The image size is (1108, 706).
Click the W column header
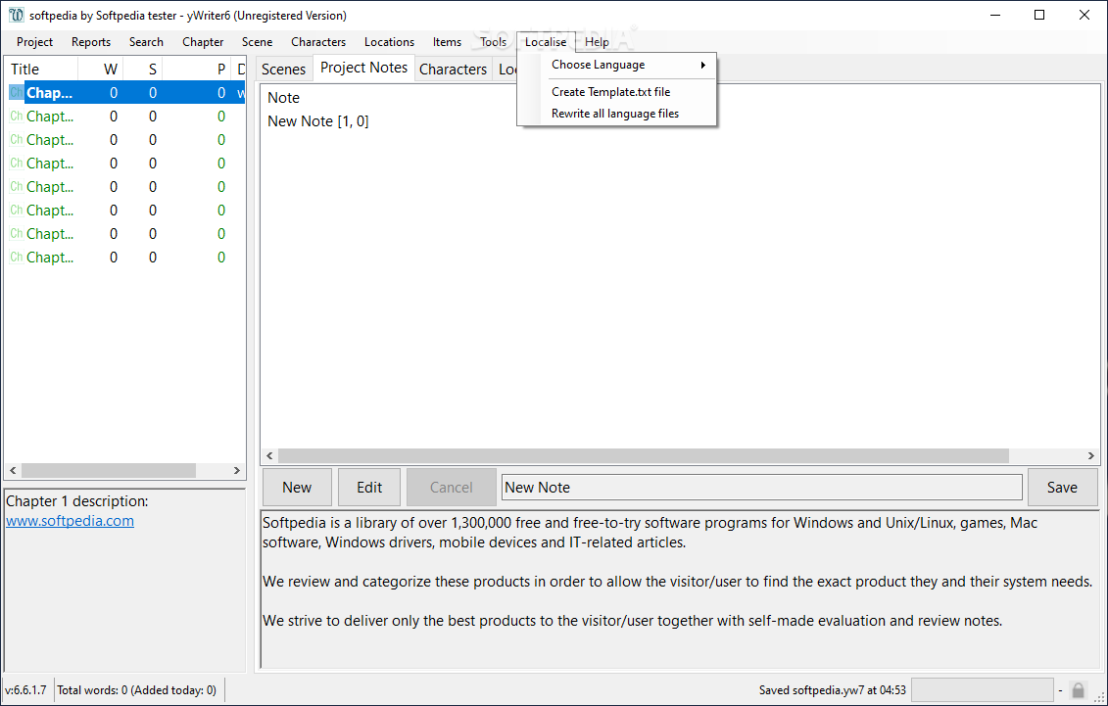tap(101, 70)
